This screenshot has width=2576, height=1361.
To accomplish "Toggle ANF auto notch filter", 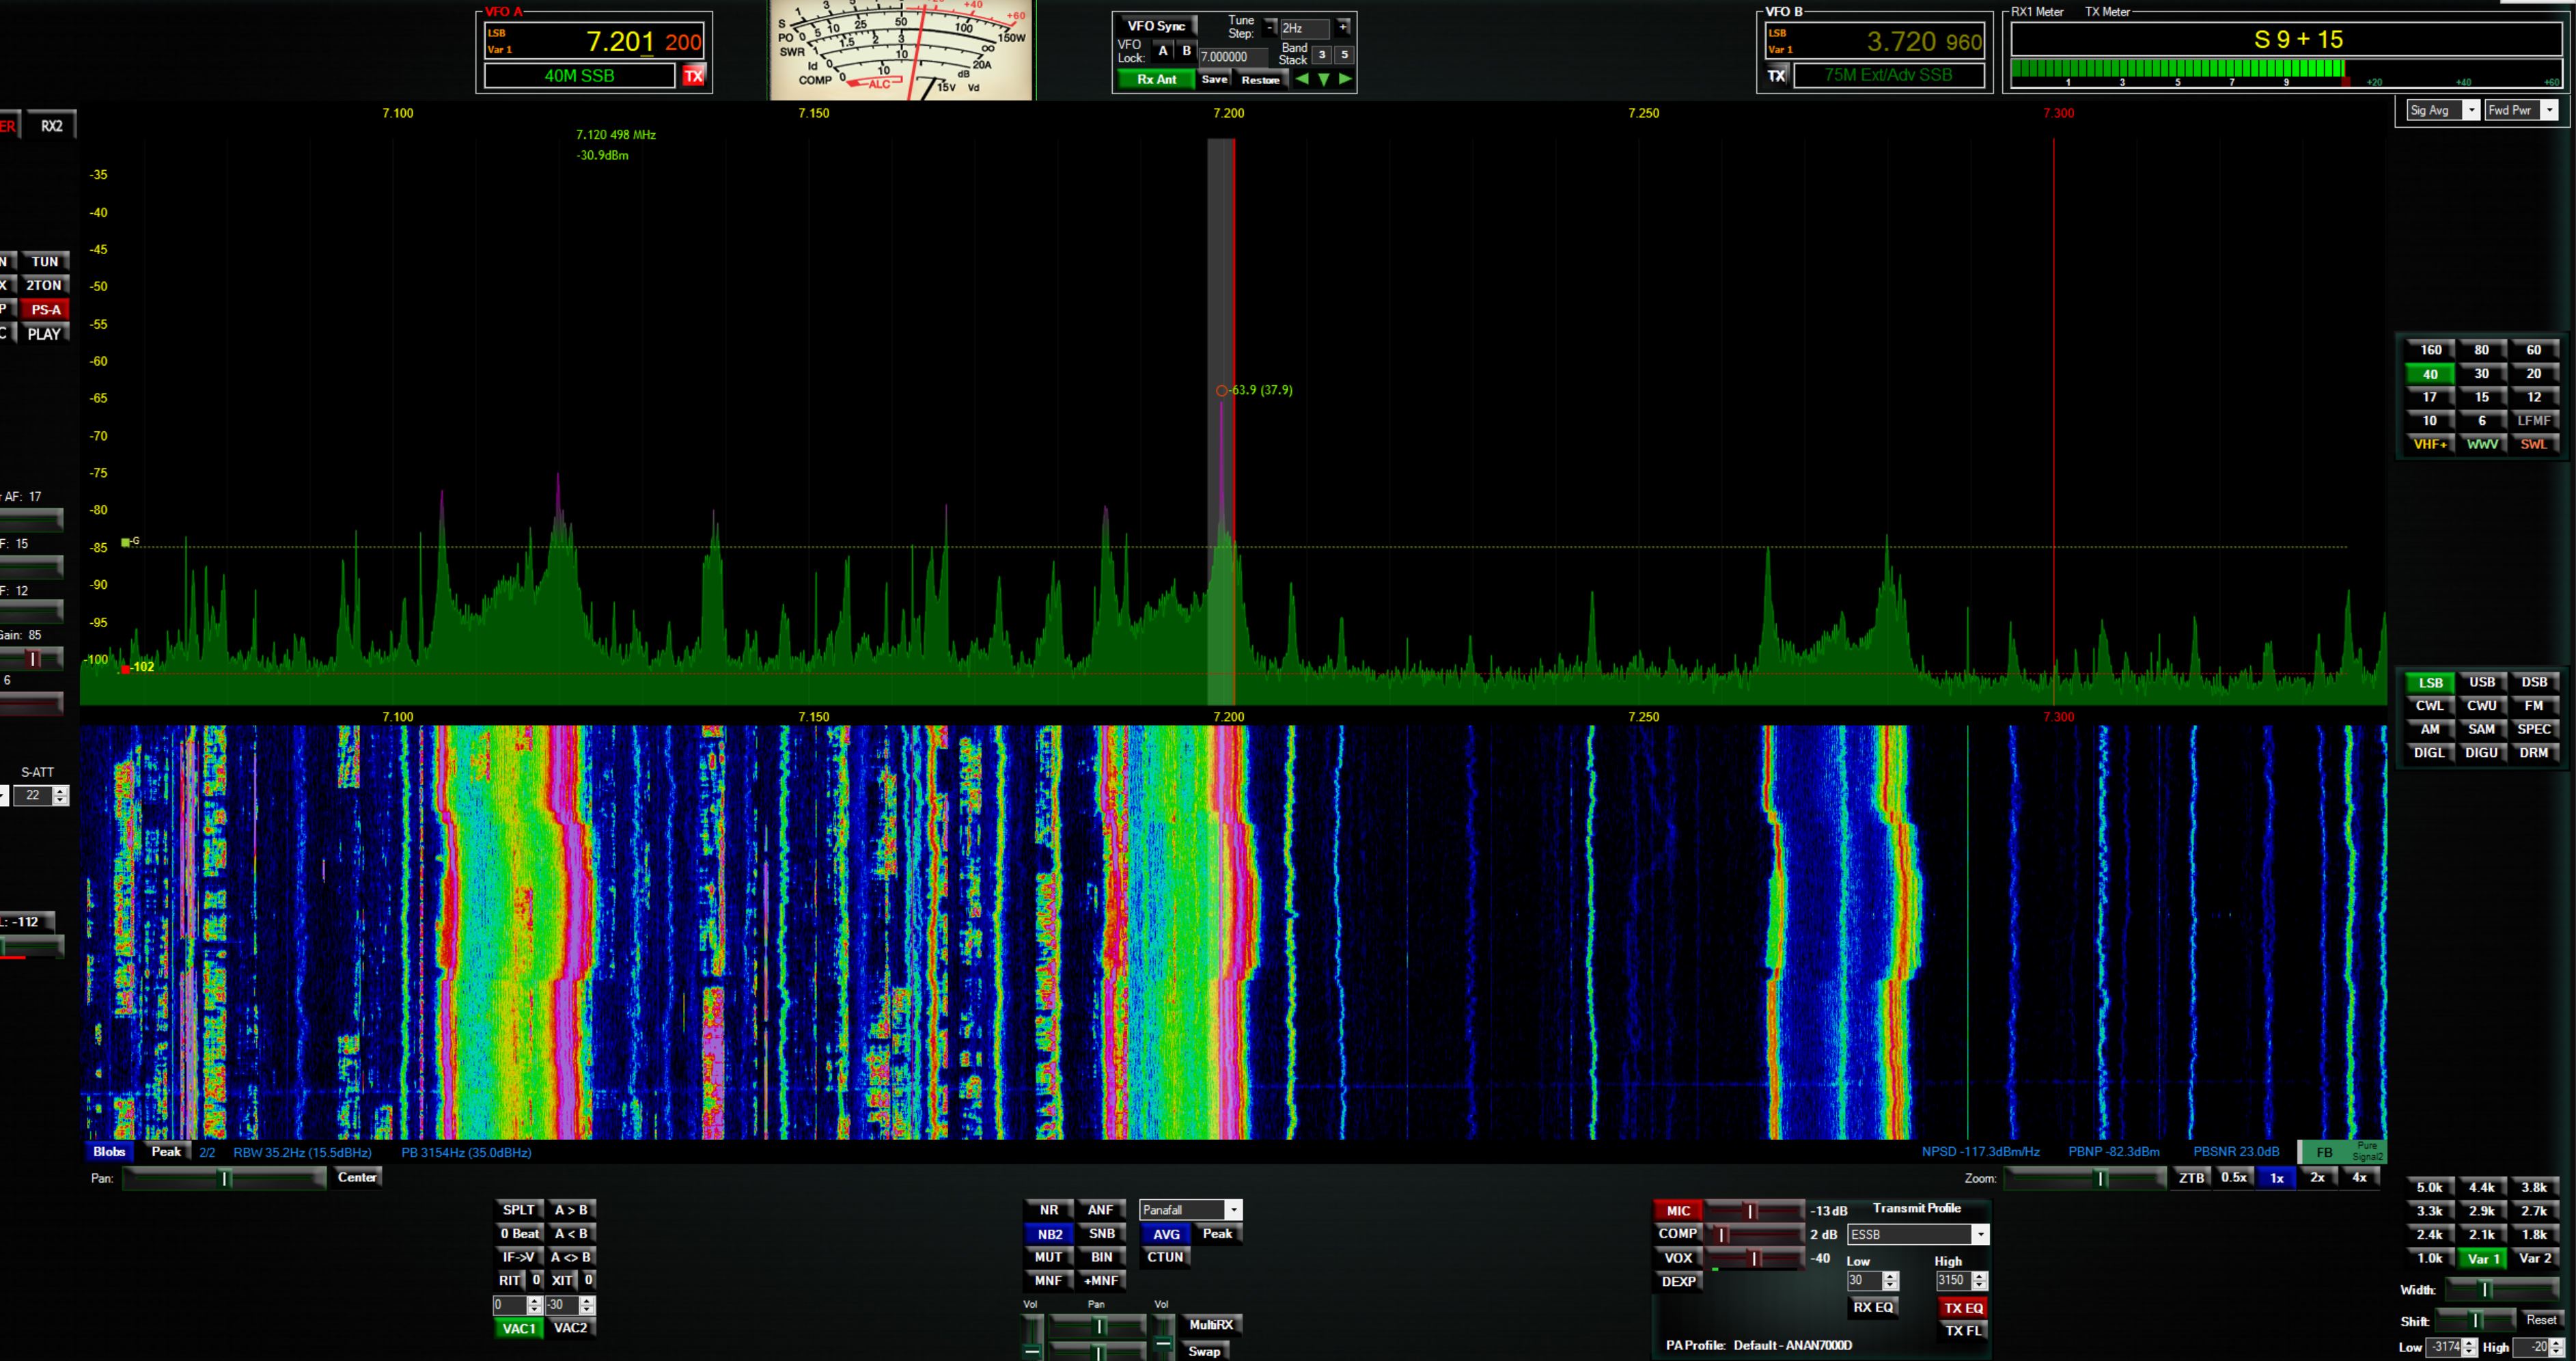I will 1101,1210.
